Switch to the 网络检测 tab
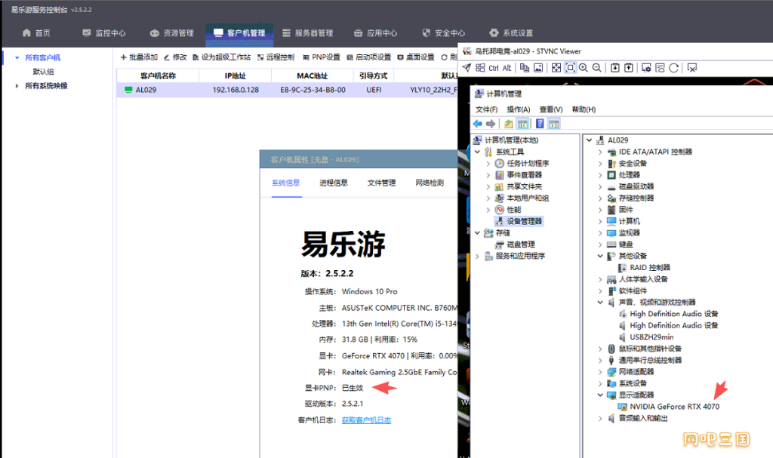This screenshot has width=773, height=458. tap(430, 183)
